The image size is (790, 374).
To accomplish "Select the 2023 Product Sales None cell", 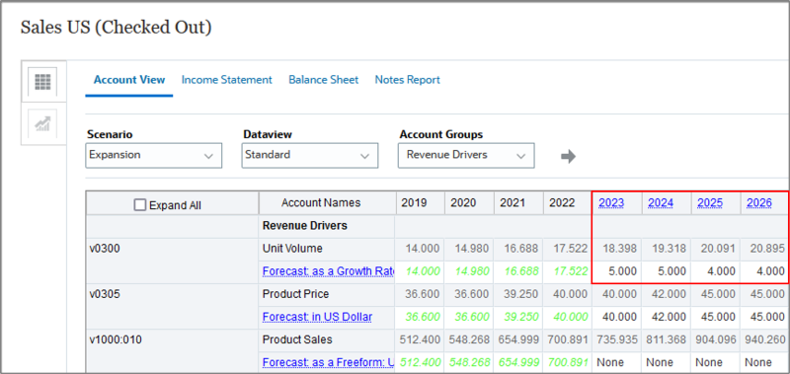I will click(617, 362).
